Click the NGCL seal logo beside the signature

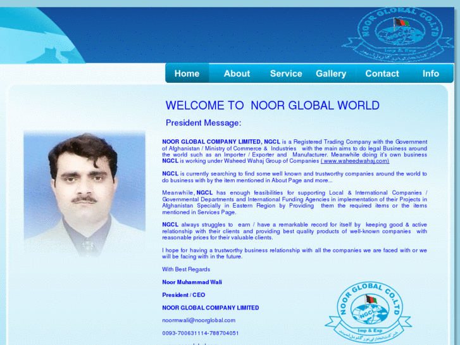tap(368, 312)
